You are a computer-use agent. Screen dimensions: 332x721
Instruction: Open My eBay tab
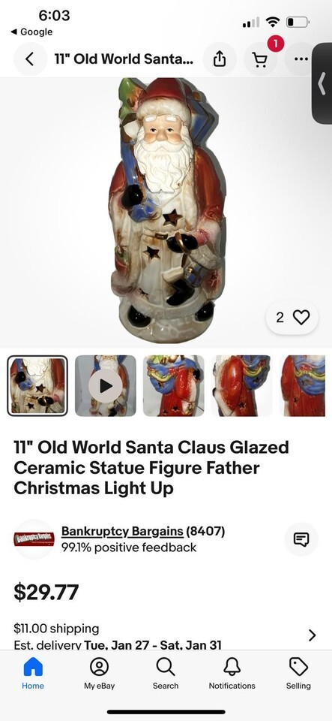click(99, 673)
